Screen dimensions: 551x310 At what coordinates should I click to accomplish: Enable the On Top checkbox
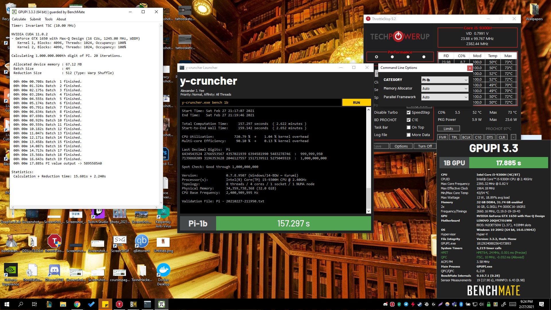pos(408,127)
